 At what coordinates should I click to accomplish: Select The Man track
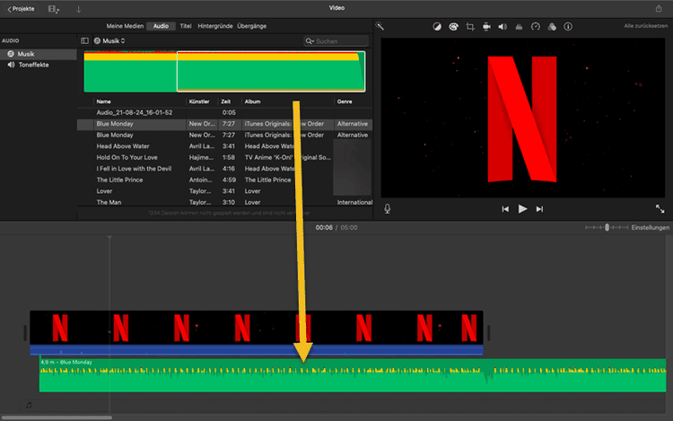pos(224,202)
